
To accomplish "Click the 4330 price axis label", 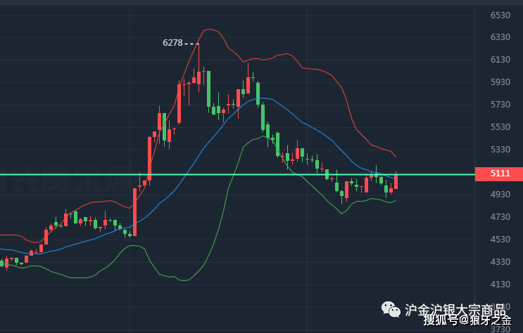I will [x=500, y=262].
